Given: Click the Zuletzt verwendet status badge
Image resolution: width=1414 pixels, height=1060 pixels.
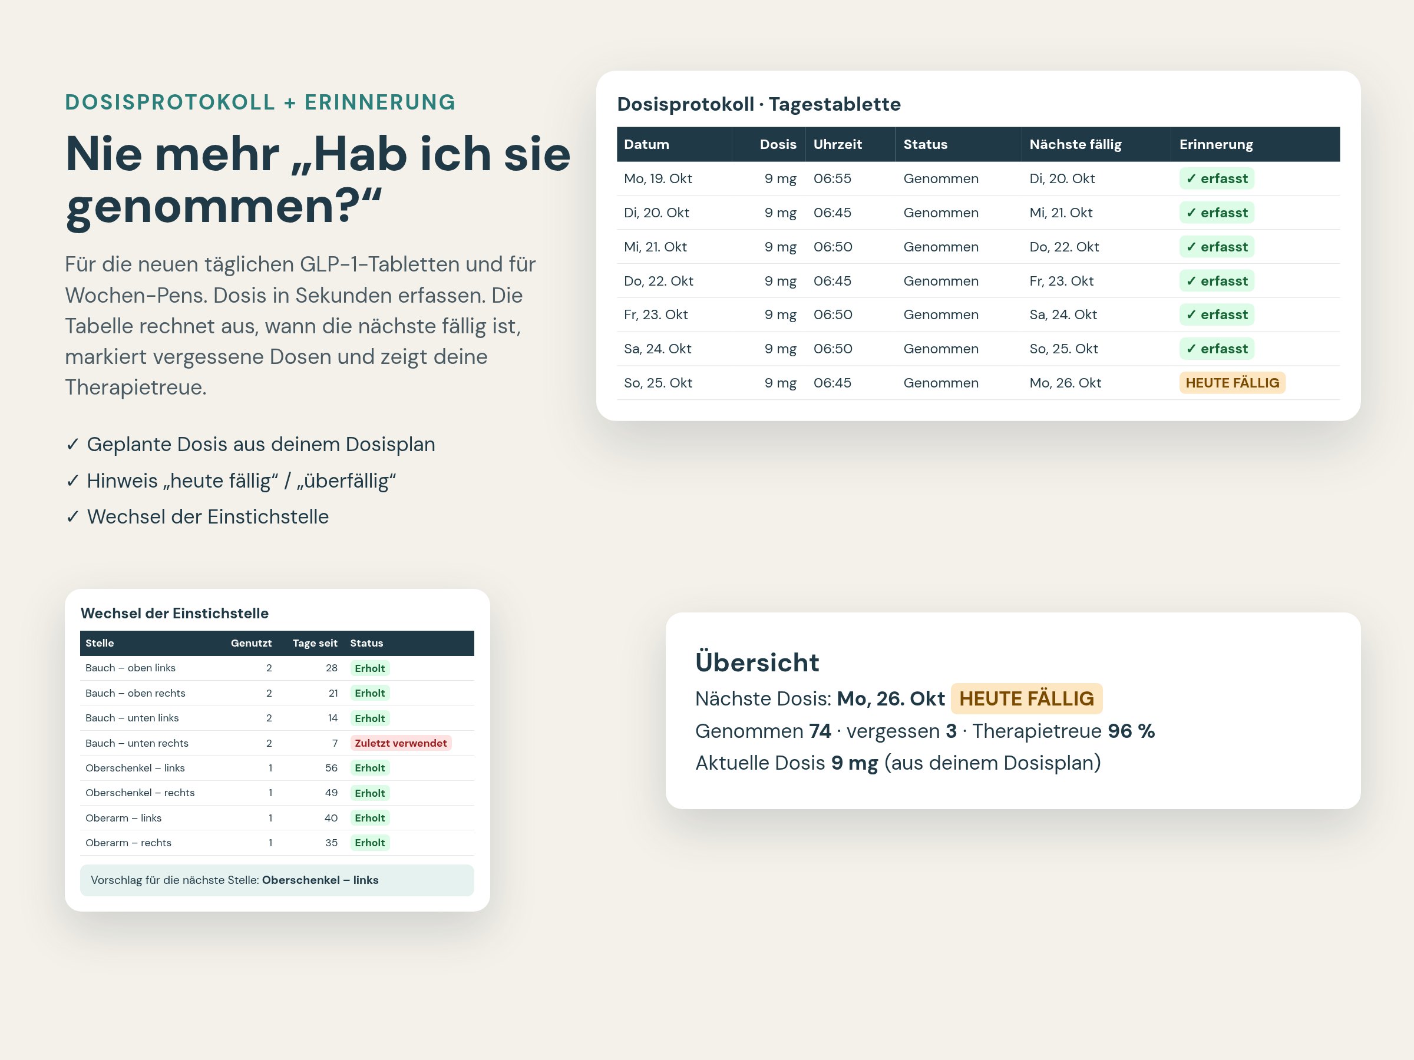Looking at the screenshot, I should pos(401,743).
